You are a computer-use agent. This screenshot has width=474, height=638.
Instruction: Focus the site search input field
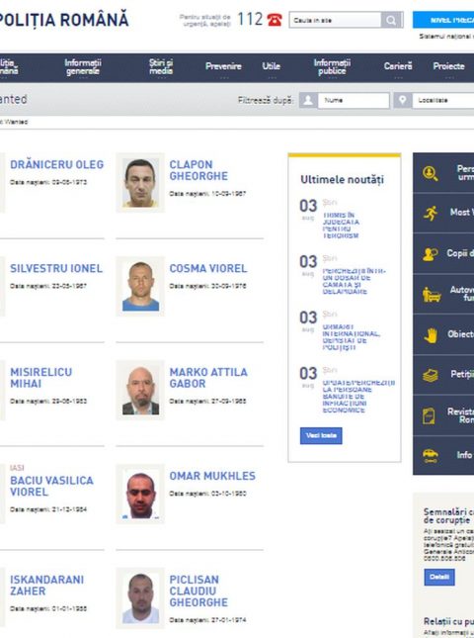(x=335, y=20)
